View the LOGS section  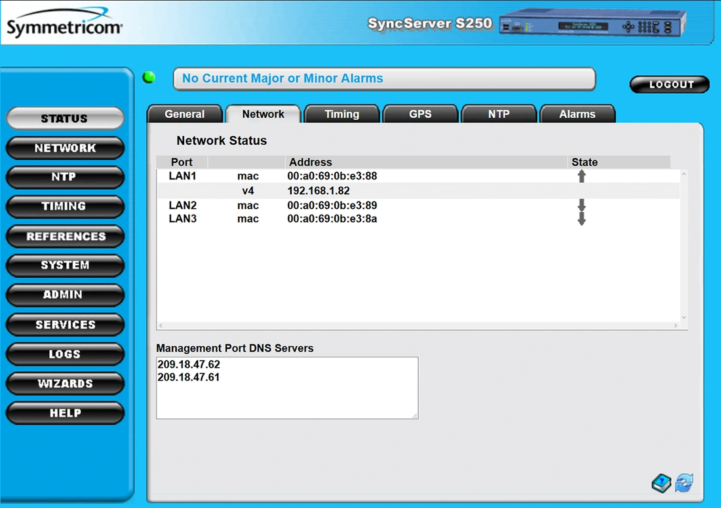(x=65, y=354)
